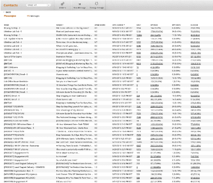The image size is (213, 183).
Task: Open the '[NICHE] - 1' message
Action: [x=9, y=71]
